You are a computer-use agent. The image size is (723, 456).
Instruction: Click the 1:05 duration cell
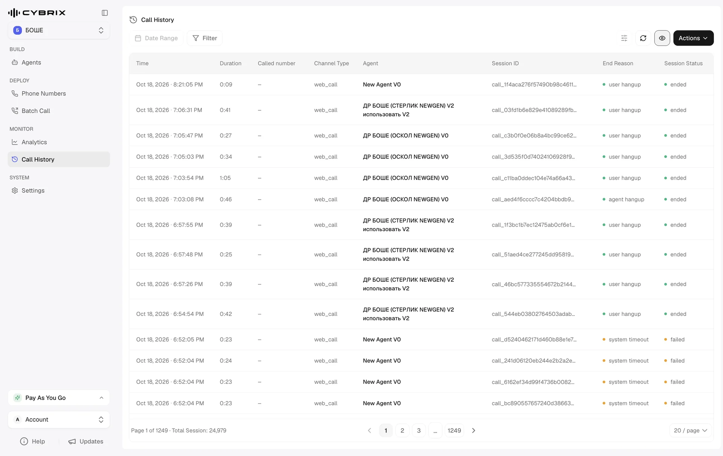click(x=225, y=178)
